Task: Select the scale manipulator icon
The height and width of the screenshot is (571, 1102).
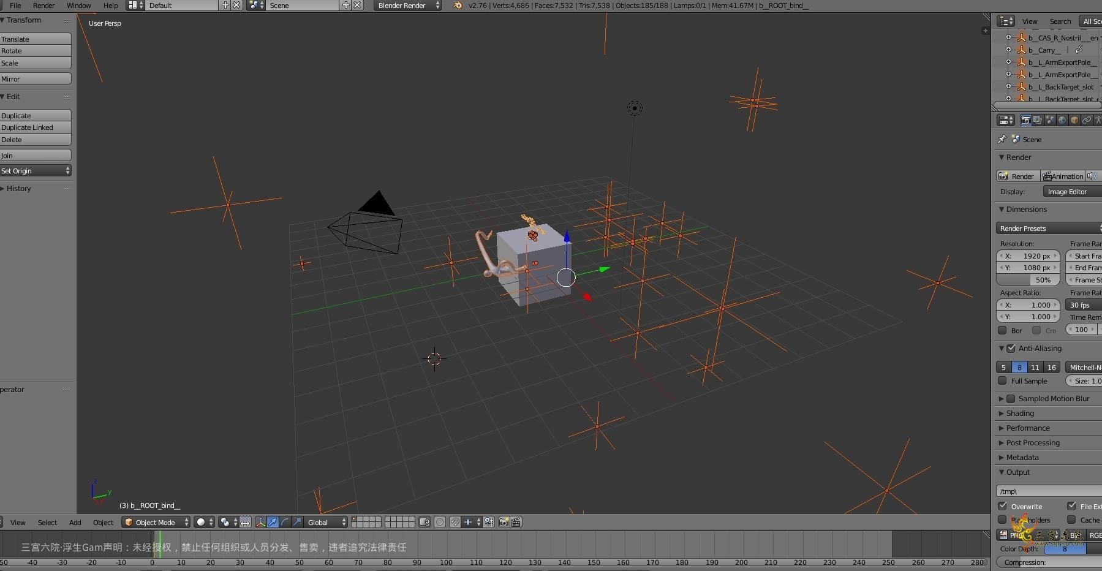Action: [297, 522]
